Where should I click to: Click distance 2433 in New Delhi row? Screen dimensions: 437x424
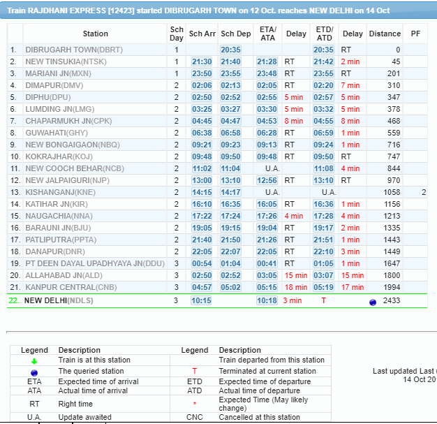point(392,300)
